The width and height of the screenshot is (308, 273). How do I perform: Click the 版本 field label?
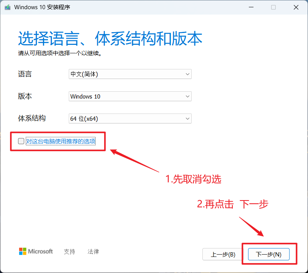tap(25, 96)
